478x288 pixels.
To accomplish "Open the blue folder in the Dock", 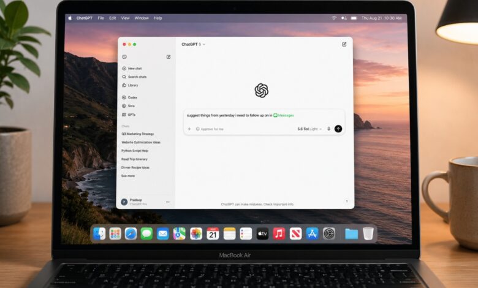I will click(x=352, y=233).
